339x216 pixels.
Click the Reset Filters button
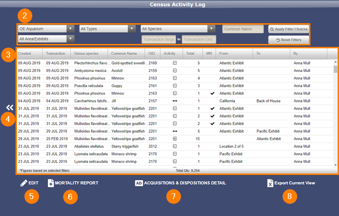(x=289, y=40)
